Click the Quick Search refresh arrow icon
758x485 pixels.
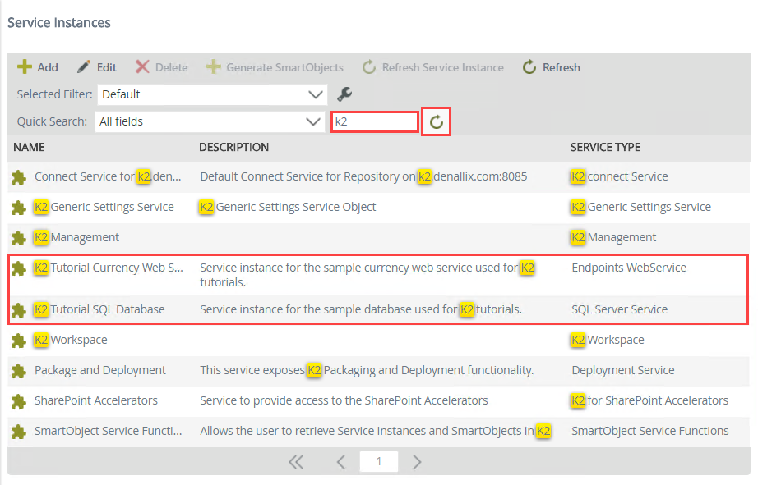tap(436, 121)
